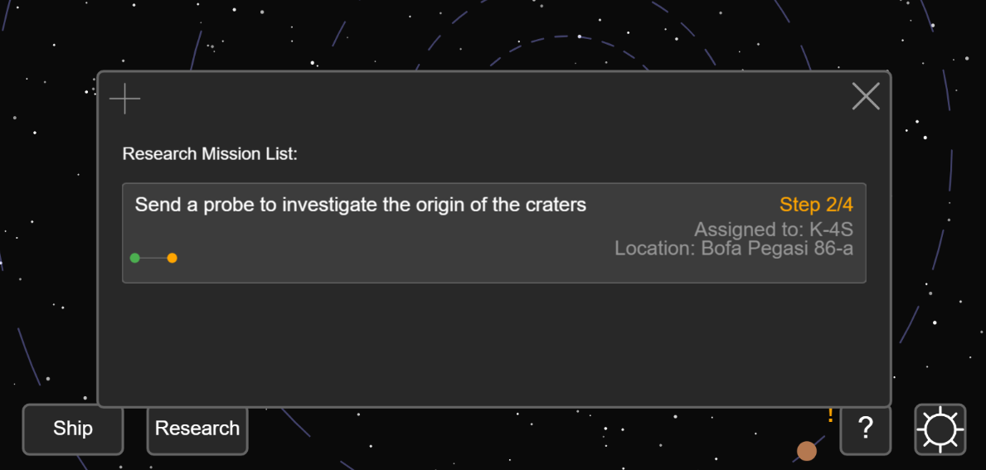Image resolution: width=986 pixels, height=470 pixels.
Task: Click the orange exclamation alert marker
Action: tap(830, 414)
